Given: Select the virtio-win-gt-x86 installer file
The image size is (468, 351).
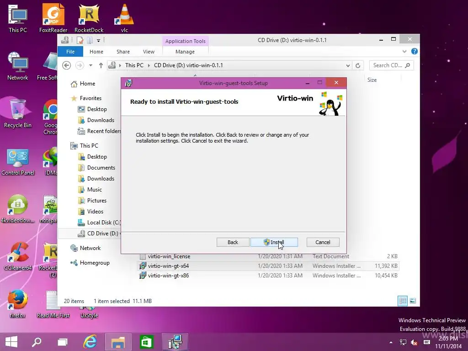Looking at the screenshot, I should (x=168, y=276).
